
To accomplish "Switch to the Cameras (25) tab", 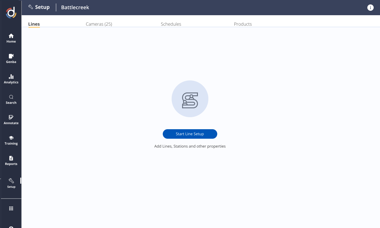I will pyautogui.click(x=99, y=24).
